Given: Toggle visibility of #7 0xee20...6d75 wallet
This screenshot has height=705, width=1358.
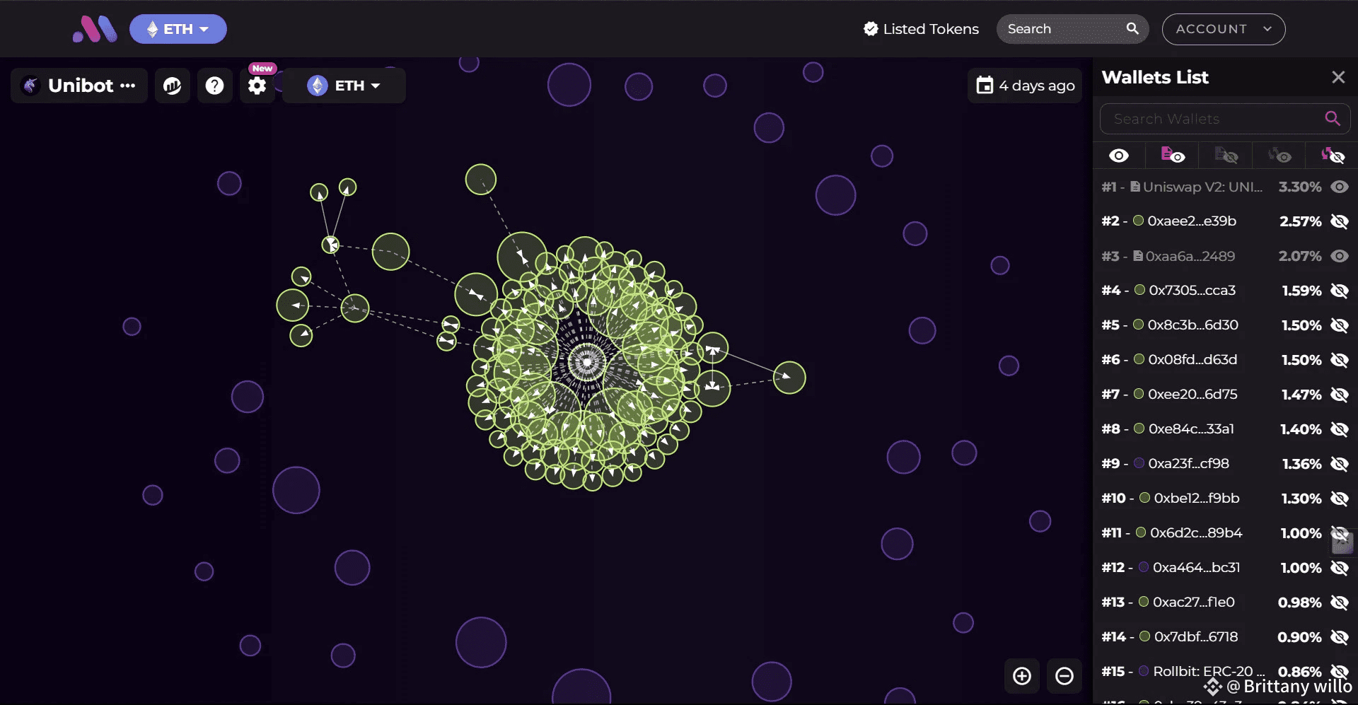Looking at the screenshot, I should click(x=1340, y=395).
